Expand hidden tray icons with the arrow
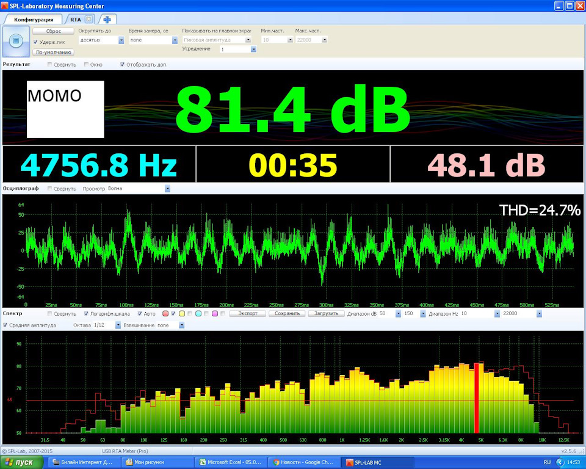The height and width of the screenshot is (469, 586). pos(560,463)
